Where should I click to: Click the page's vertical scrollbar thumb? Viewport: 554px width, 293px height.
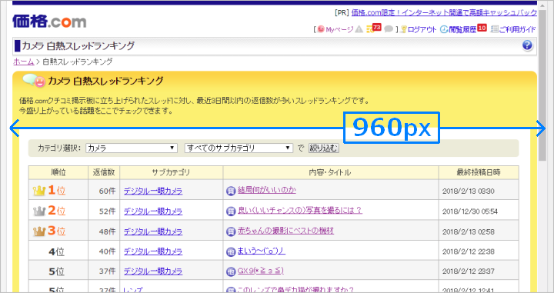click(542, 85)
